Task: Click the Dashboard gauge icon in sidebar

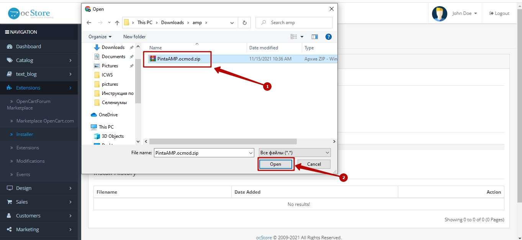Action: (x=10, y=46)
